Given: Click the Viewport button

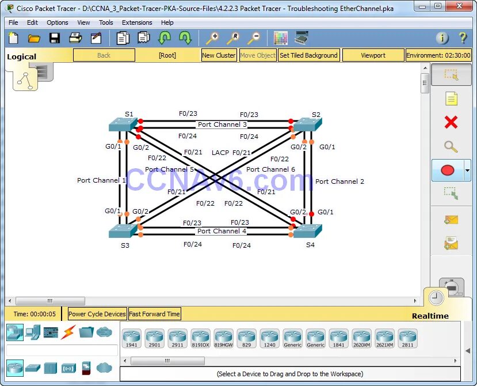Looking at the screenshot, I should (373, 55).
